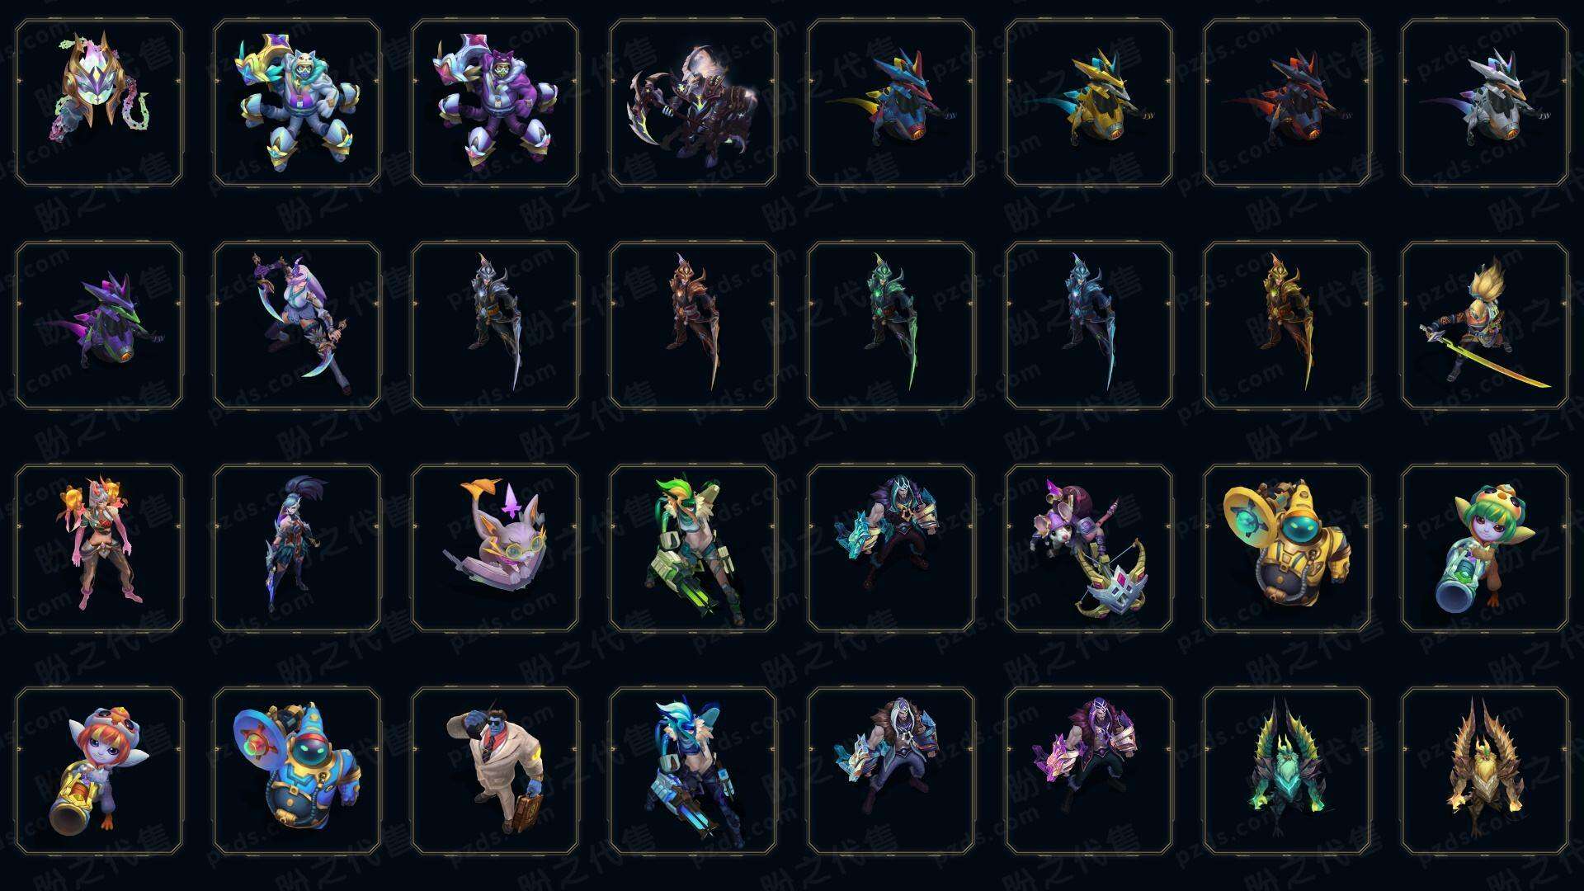
Task: Choose the yellow rocket creature skin
Action: 1089,103
